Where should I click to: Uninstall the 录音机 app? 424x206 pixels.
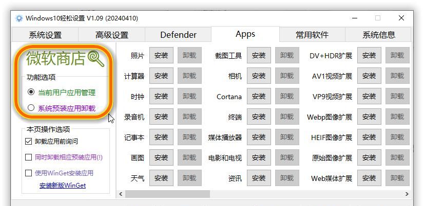(x=189, y=117)
